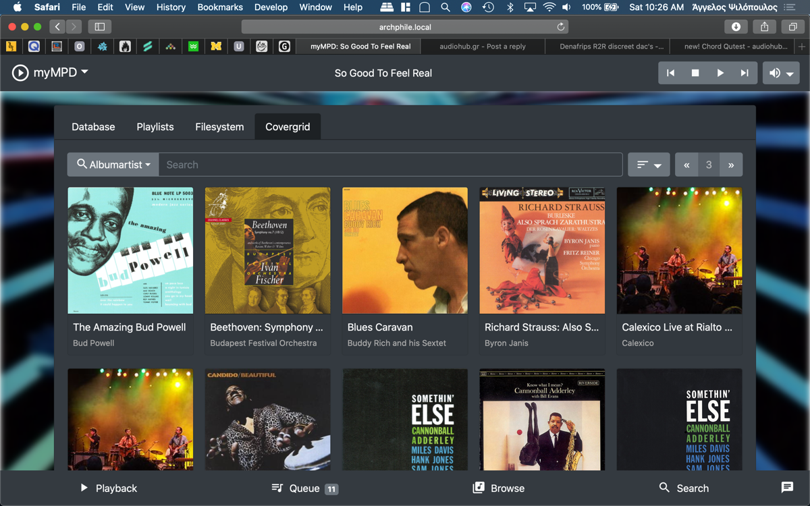This screenshot has height=506, width=810.
Task: Click the covergrid search input field
Action: click(390, 165)
